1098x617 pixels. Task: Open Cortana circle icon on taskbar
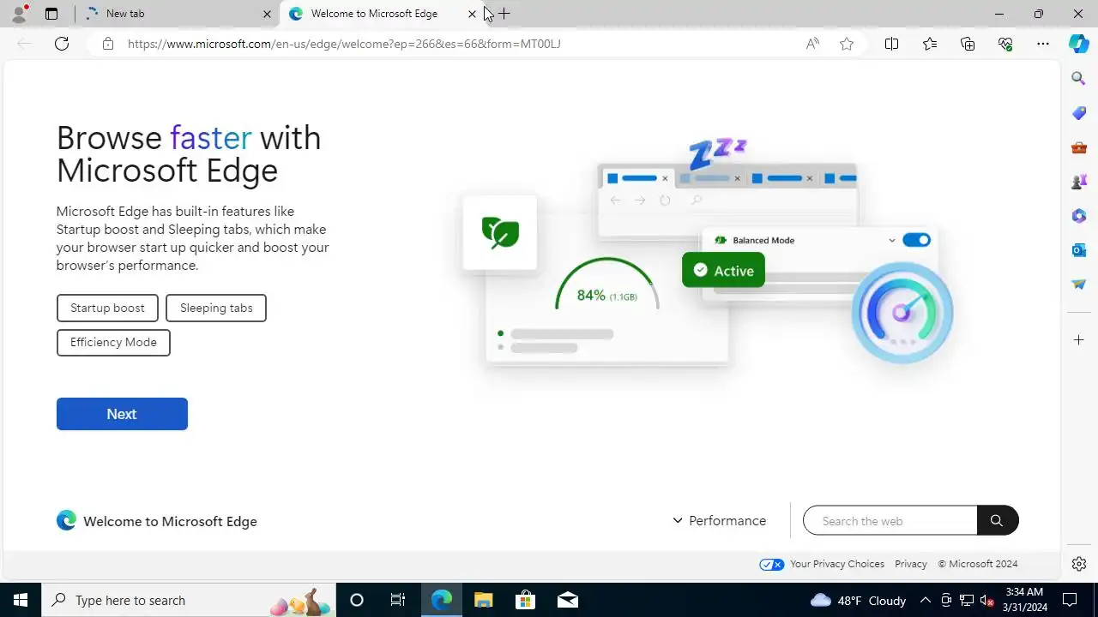coord(357,600)
